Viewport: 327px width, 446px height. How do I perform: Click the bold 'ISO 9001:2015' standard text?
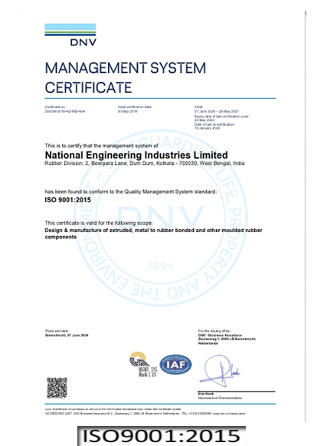[x=67, y=200]
